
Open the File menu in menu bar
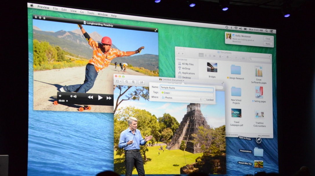pyautogui.click(x=55, y=9)
